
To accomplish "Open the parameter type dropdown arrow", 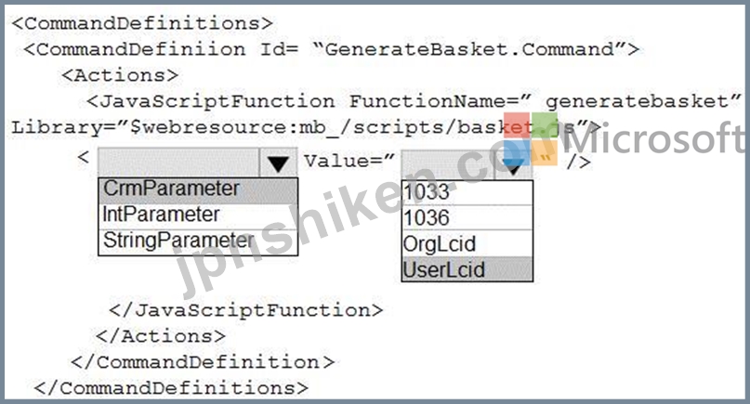I will [278, 163].
